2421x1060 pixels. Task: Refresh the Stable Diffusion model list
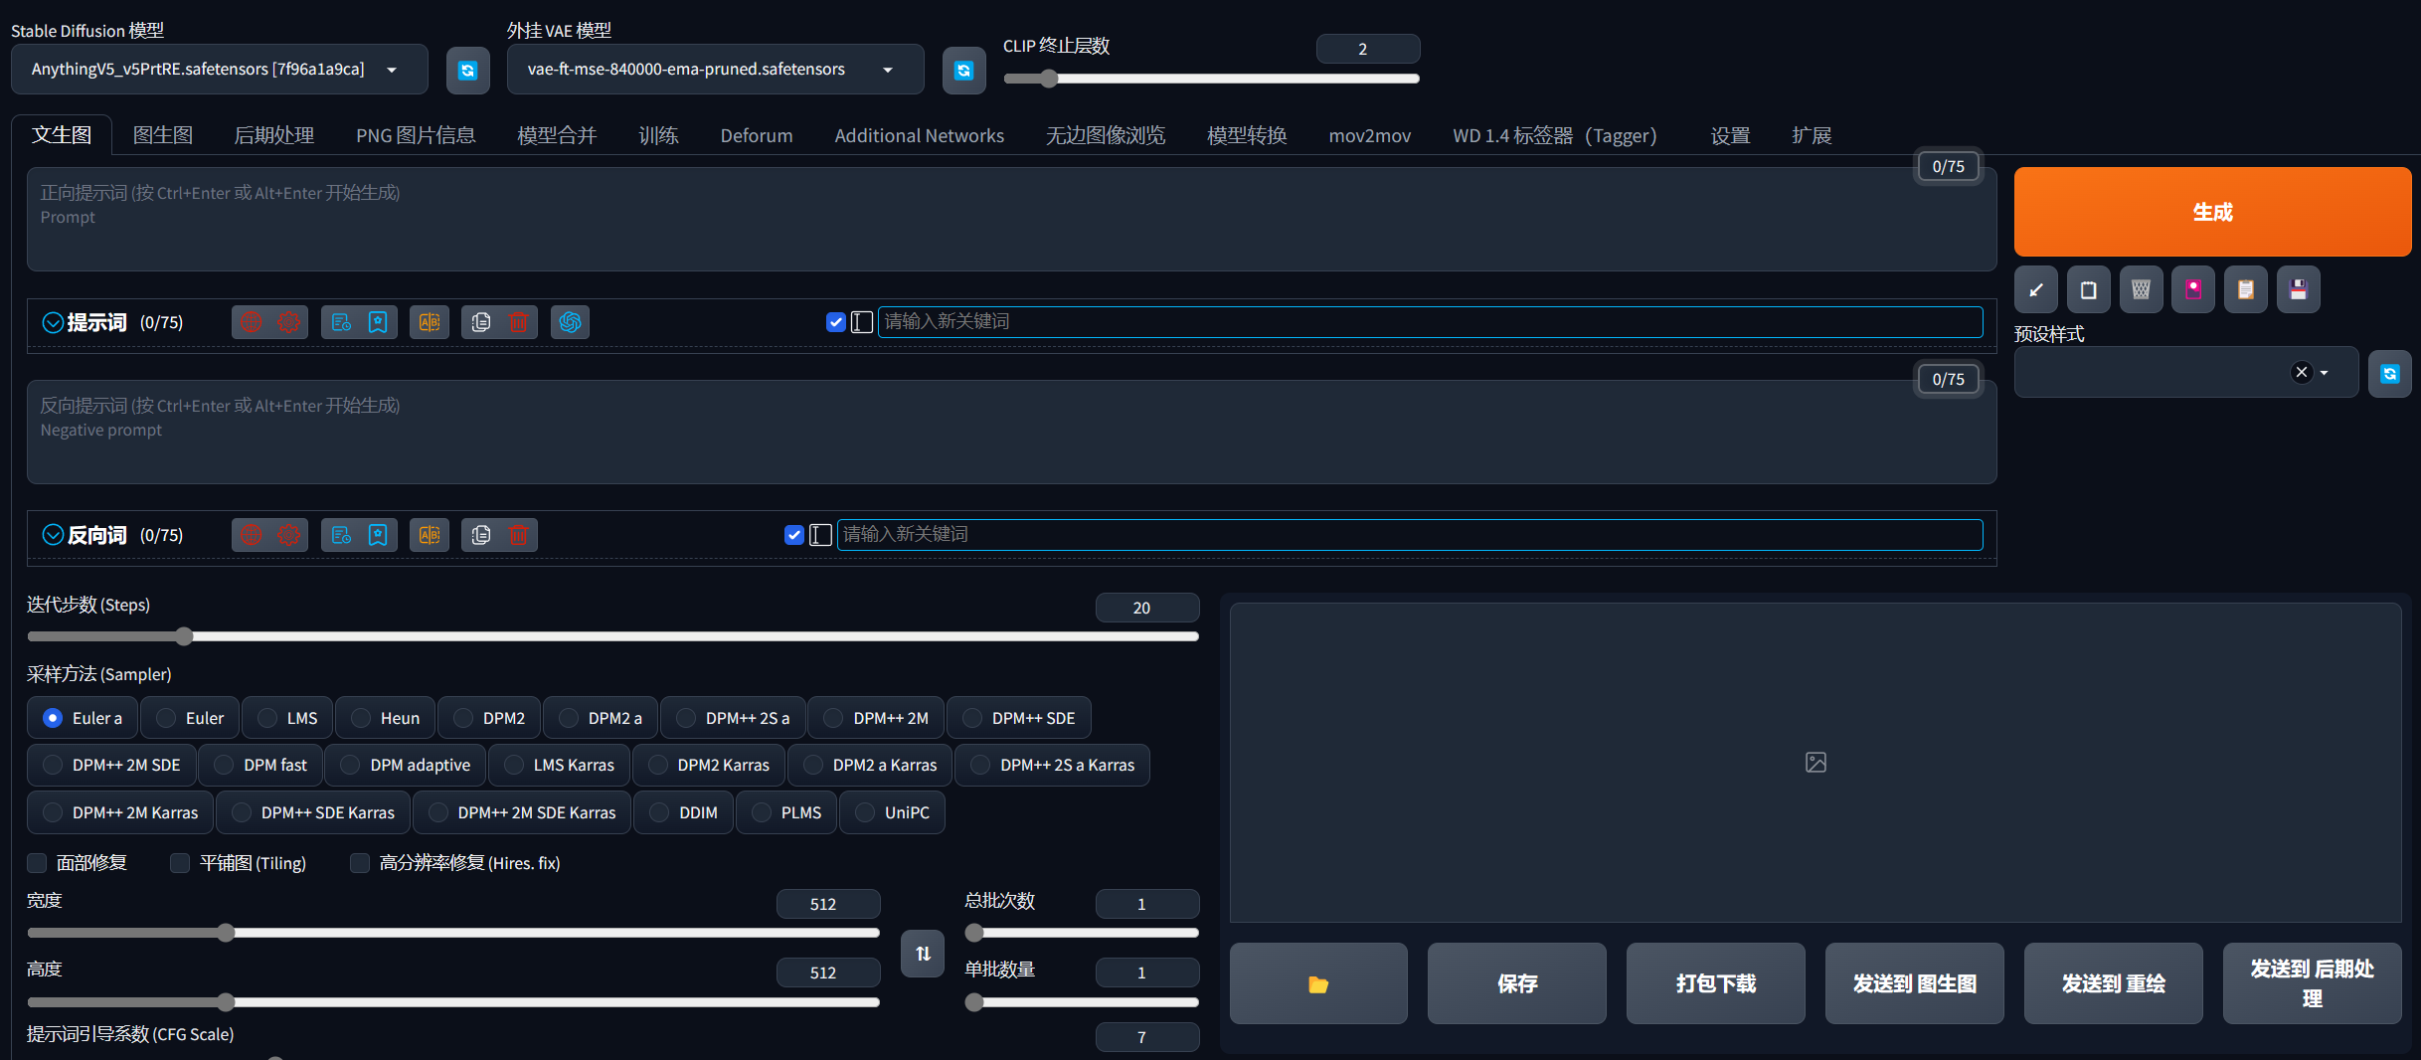tap(467, 71)
